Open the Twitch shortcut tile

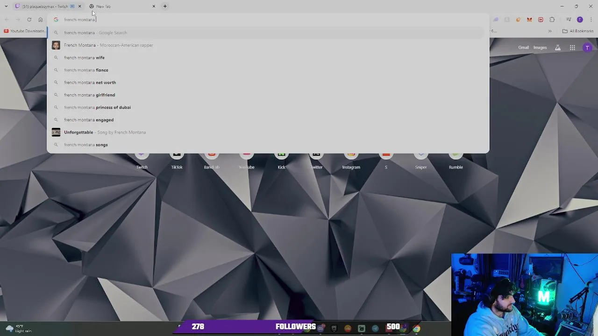[142, 161]
